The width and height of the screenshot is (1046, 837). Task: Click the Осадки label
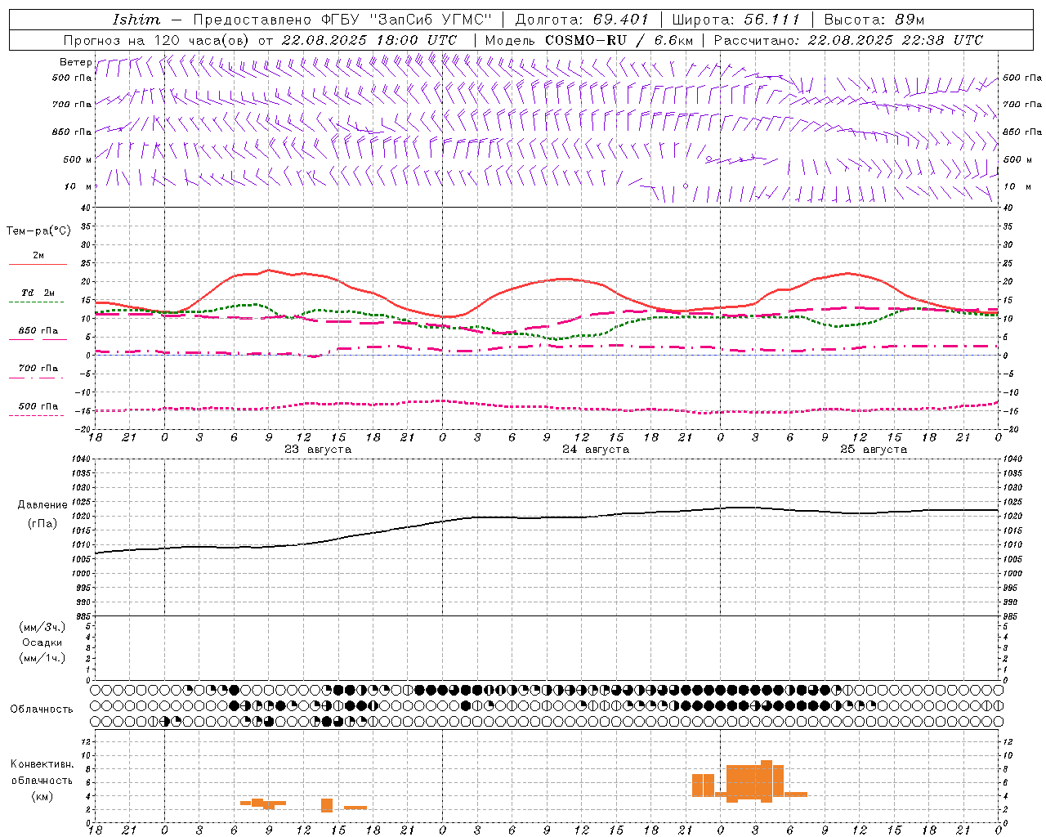coord(42,642)
